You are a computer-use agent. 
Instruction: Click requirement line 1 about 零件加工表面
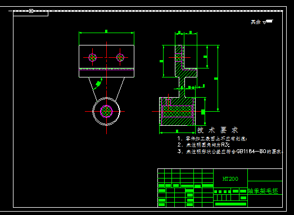(212, 139)
